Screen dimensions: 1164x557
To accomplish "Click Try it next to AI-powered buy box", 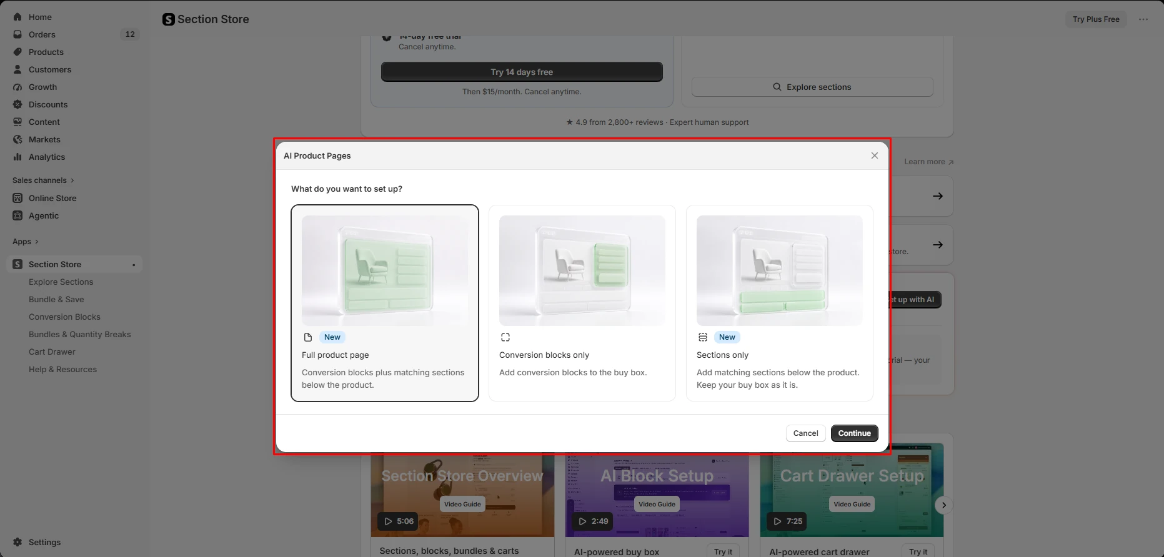I will (x=723, y=551).
